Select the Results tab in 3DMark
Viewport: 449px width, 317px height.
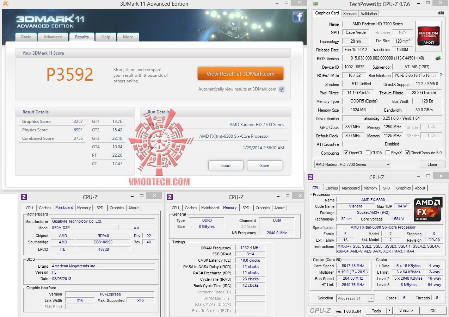[82, 37]
